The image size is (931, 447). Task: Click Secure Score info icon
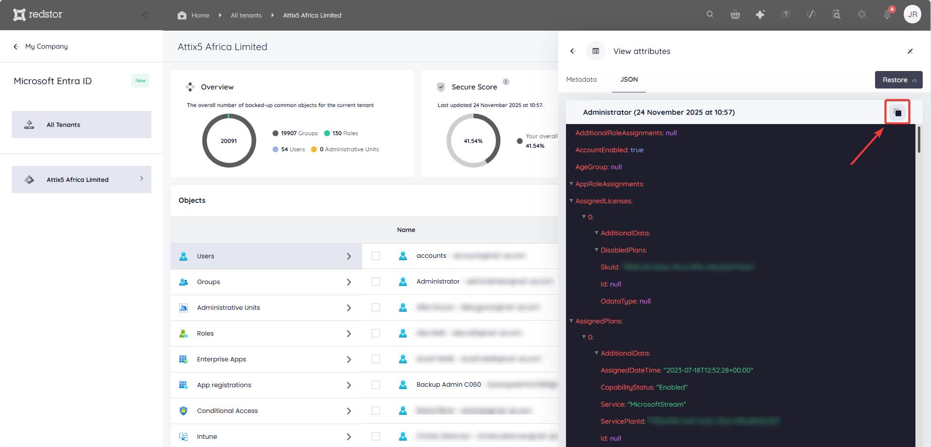506,82
